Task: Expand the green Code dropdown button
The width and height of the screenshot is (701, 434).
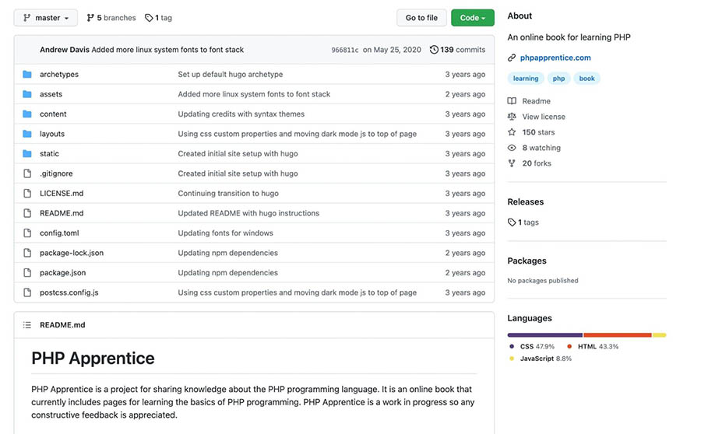Action: [x=472, y=18]
